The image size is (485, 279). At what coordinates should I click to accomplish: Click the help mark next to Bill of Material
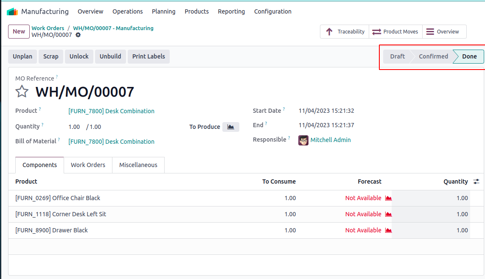pyautogui.click(x=59, y=139)
